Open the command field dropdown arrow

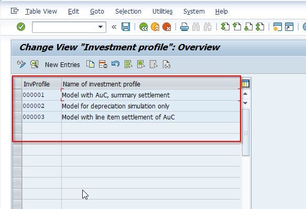point(101,27)
